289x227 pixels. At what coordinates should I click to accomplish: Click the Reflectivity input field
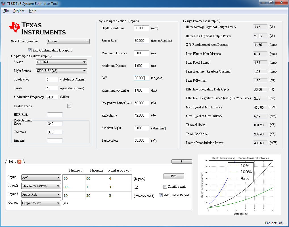pos(141,115)
